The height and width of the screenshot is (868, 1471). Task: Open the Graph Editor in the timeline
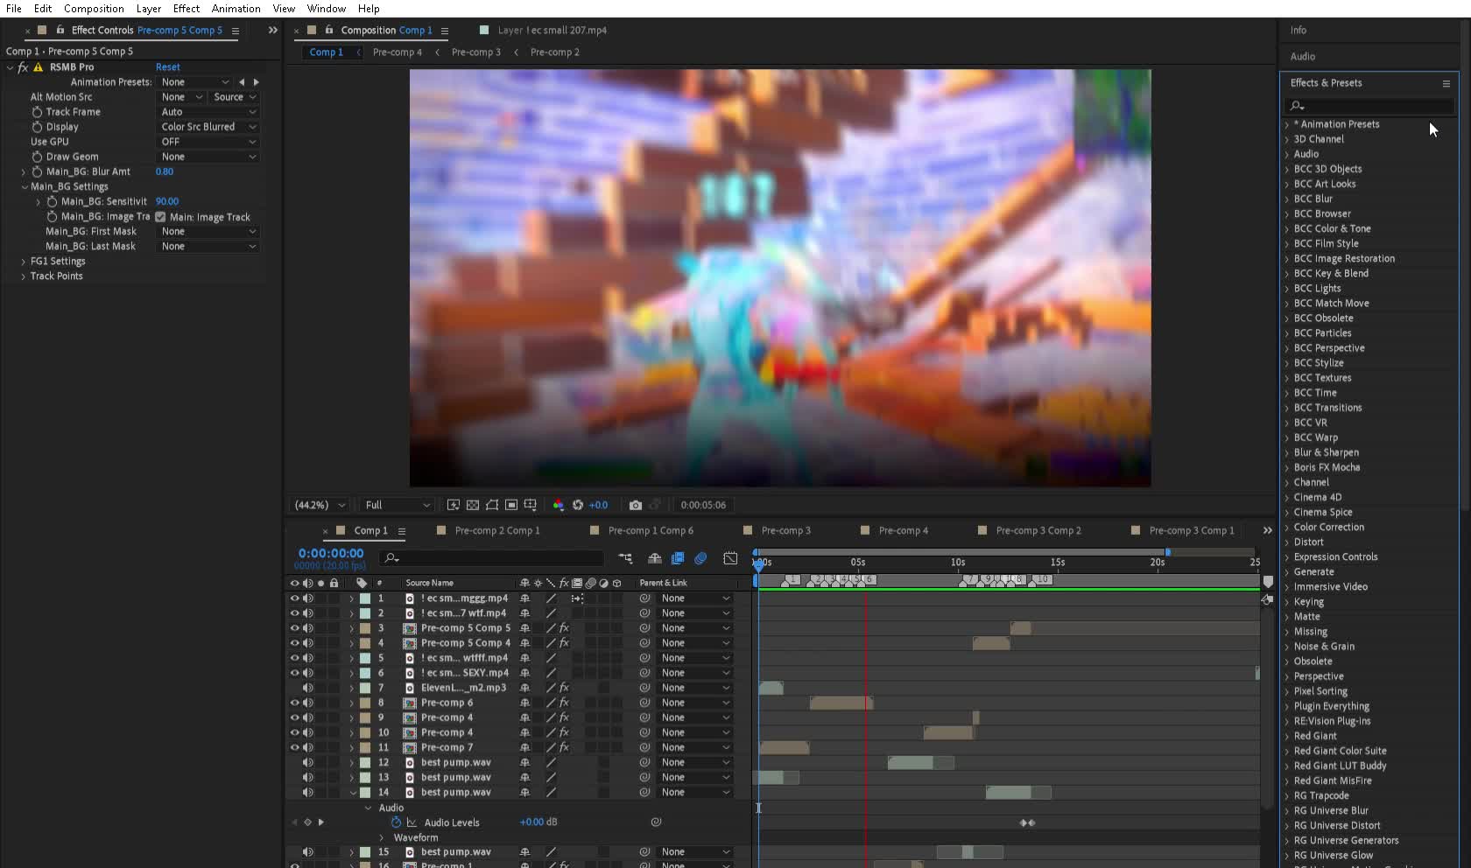729,558
